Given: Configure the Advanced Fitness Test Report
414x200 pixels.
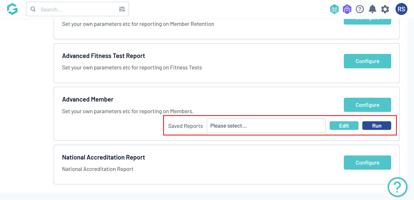Looking at the screenshot, I should (367, 61).
